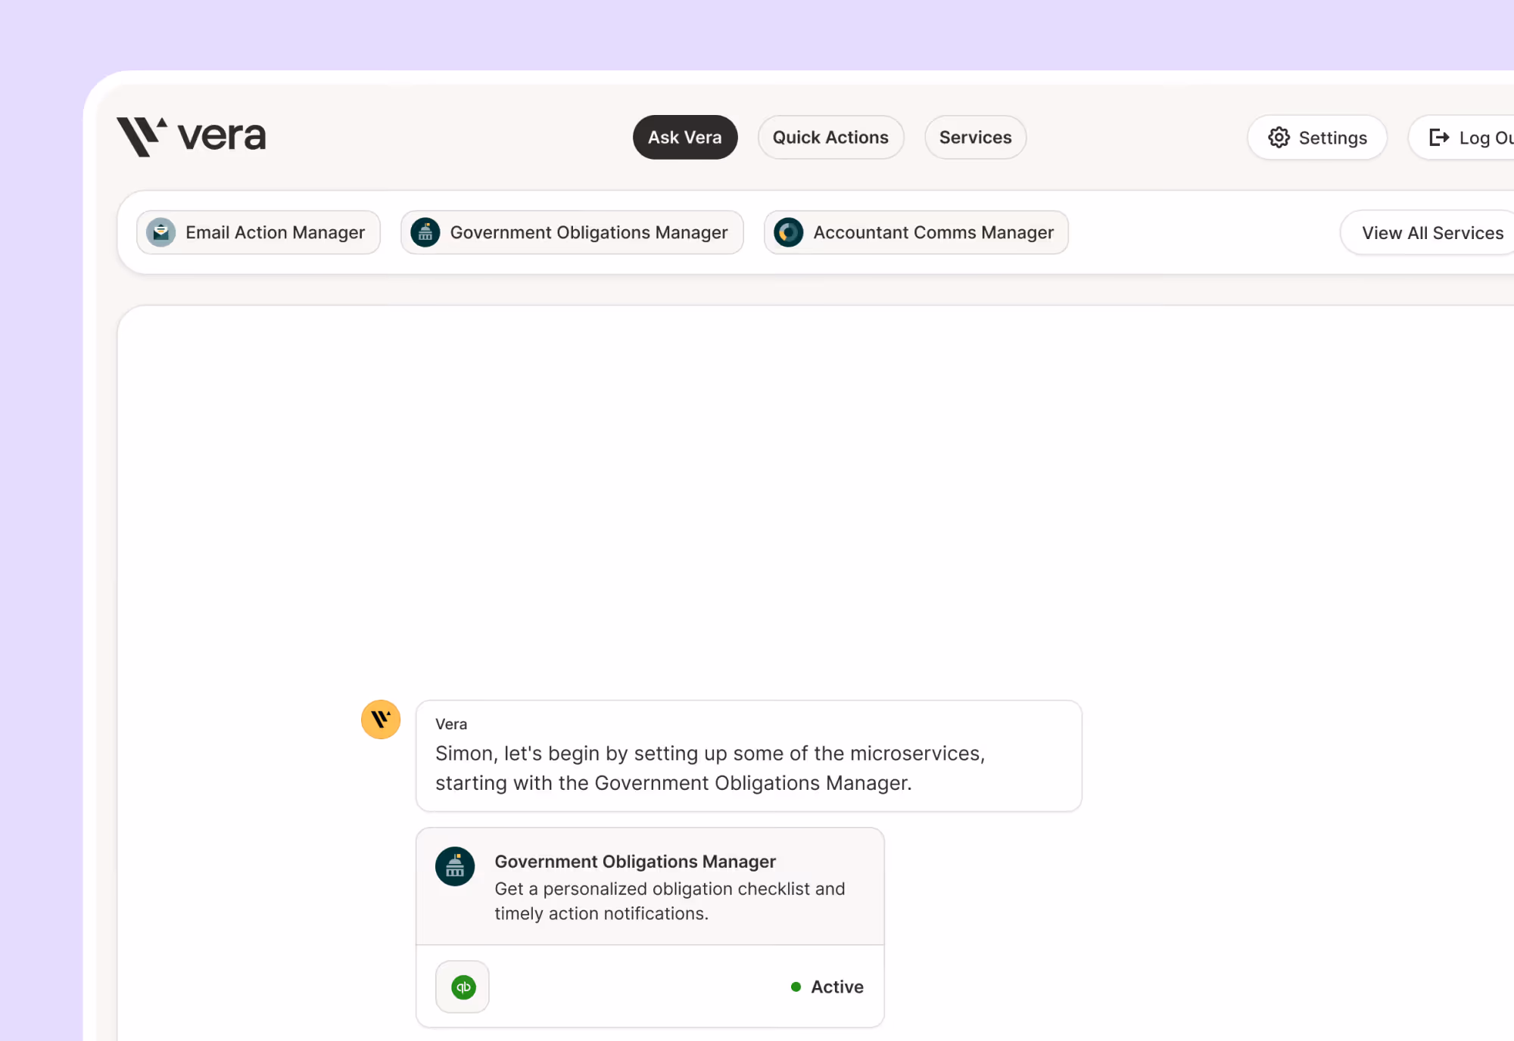
Task: Click the QuickBooks integration icon
Action: click(x=463, y=987)
